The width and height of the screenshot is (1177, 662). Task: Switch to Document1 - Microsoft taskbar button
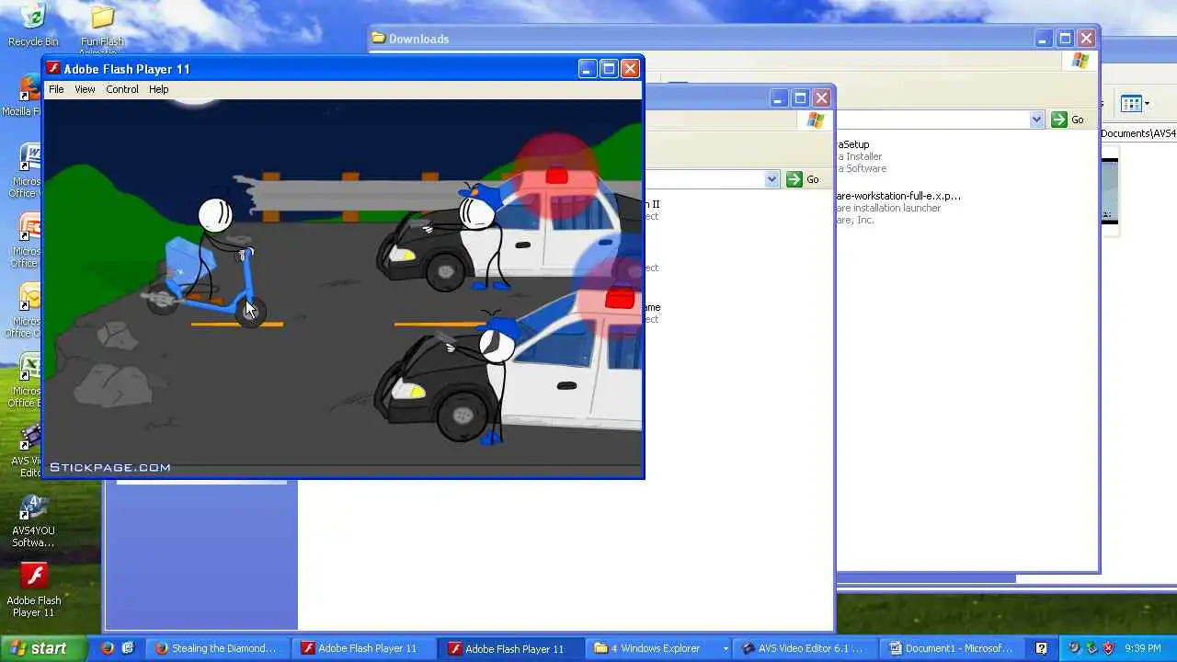(951, 648)
